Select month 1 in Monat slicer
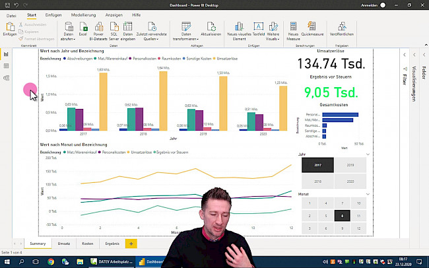 pyautogui.click(x=310, y=203)
